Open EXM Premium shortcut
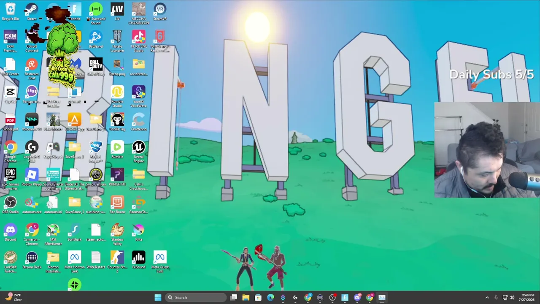540x304 pixels. coord(11,41)
